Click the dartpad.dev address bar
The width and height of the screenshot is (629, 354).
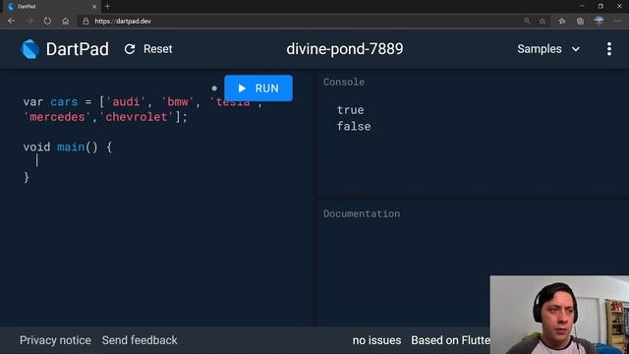297,21
